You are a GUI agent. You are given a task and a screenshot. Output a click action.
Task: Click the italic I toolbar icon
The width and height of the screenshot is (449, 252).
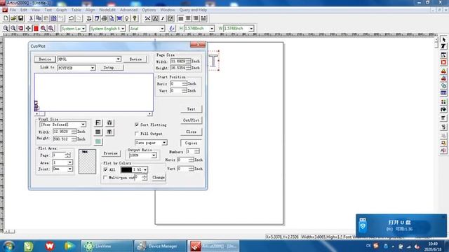(x=163, y=19)
